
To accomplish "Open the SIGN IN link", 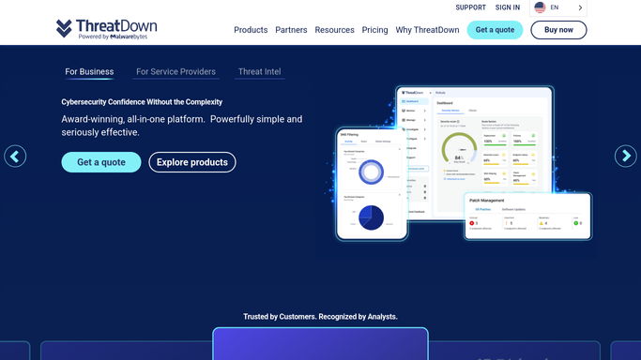I will tap(508, 7).
